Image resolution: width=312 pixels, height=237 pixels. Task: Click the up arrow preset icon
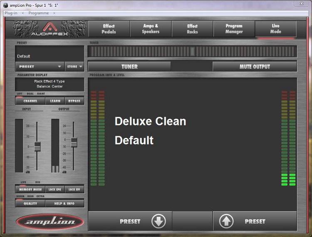click(x=226, y=221)
